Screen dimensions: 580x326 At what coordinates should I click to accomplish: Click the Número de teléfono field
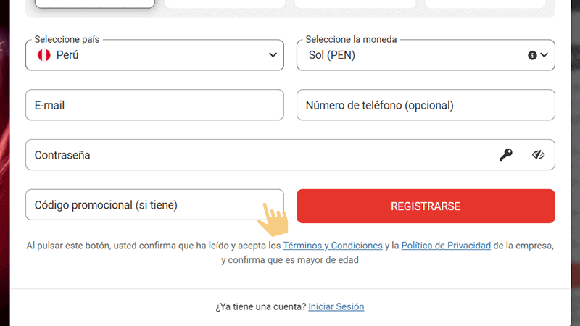coord(426,105)
